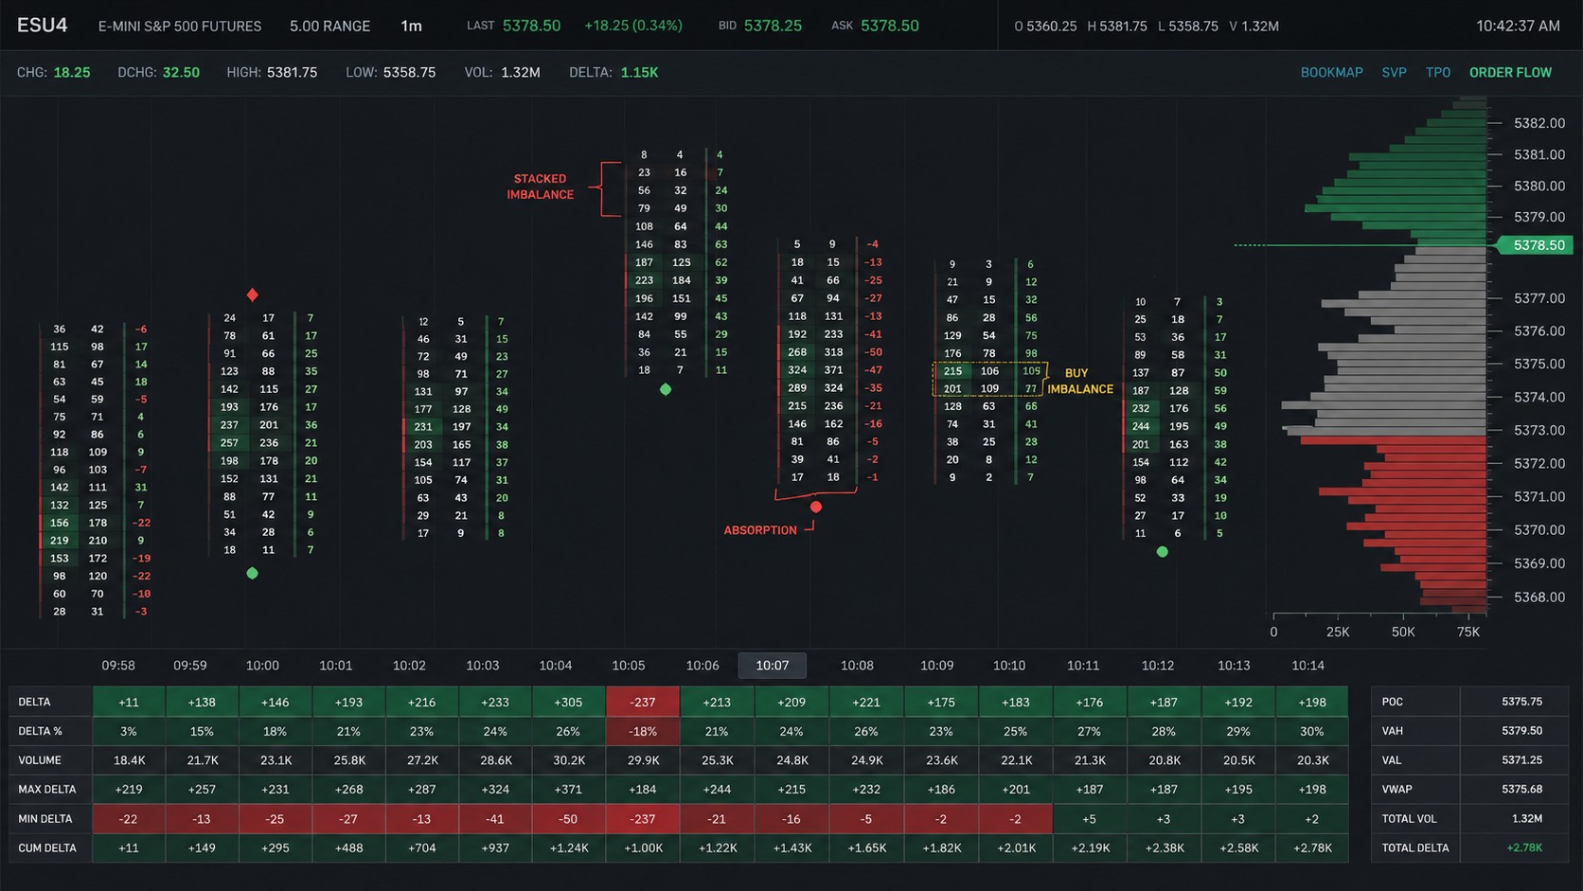Change the 5.00 RANGE setting

[x=329, y=27]
